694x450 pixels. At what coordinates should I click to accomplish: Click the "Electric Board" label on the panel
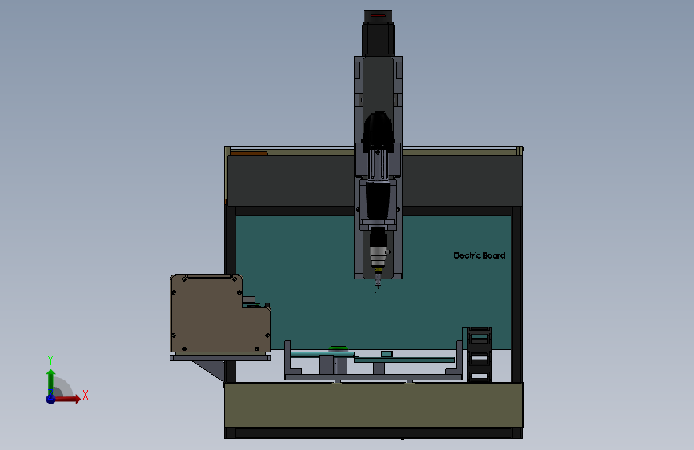[479, 255]
